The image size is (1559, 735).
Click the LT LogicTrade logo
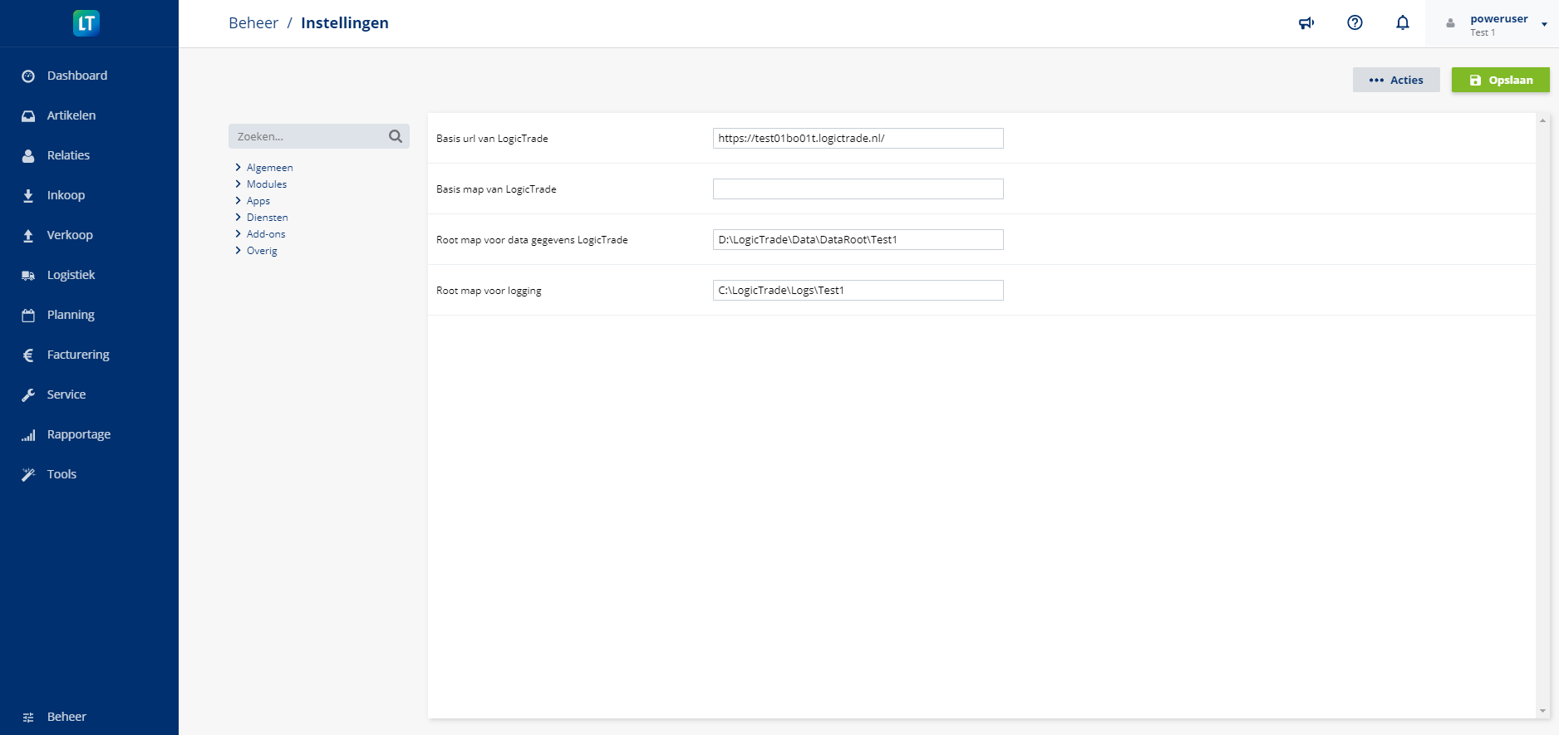(x=86, y=22)
